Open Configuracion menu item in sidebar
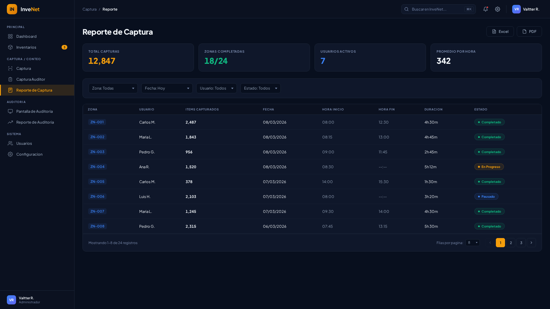This screenshot has height=309, width=550. point(29,154)
